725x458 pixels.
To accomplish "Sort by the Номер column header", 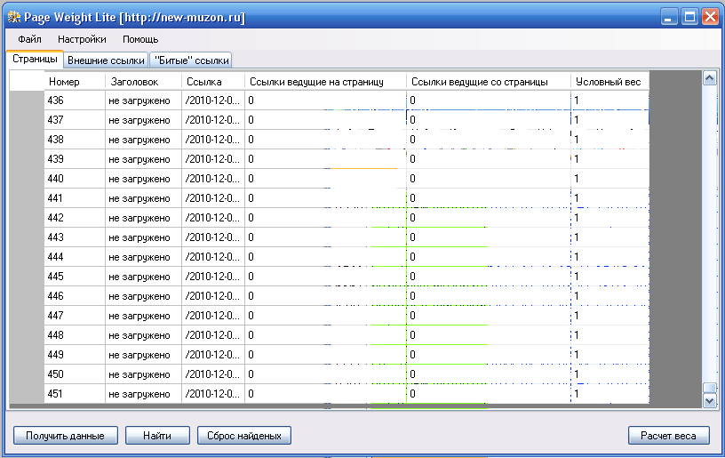I will (x=76, y=82).
